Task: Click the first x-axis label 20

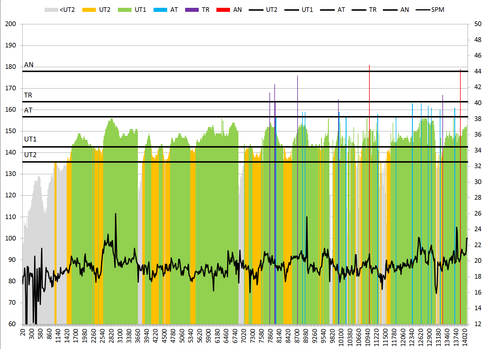Action: click(x=23, y=332)
